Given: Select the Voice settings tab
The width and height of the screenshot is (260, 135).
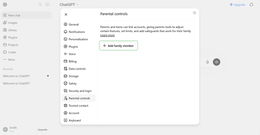Looking at the screenshot, I should [x=79, y=54].
